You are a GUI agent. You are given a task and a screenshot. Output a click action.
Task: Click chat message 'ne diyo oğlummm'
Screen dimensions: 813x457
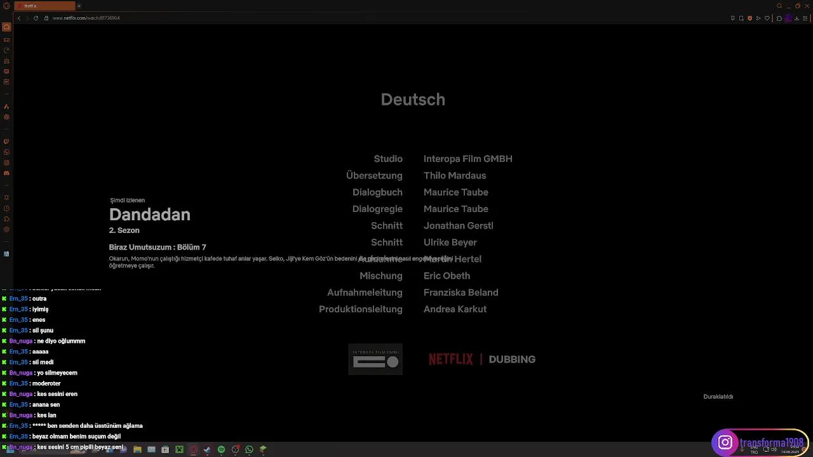[x=61, y=341]
